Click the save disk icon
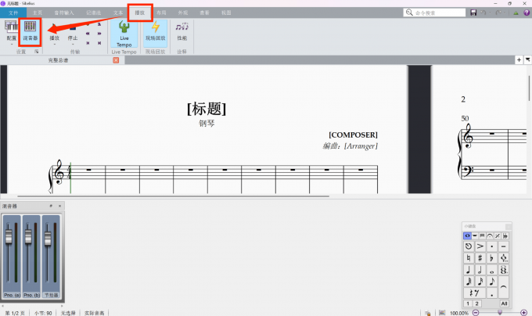 point(473,13)
